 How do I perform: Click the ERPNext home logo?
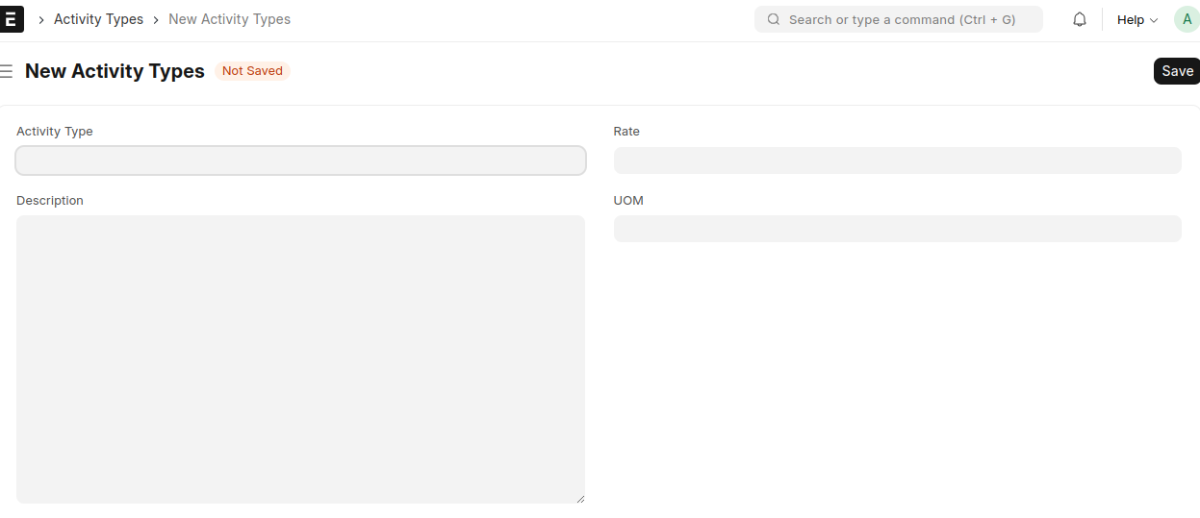(11, 19)
